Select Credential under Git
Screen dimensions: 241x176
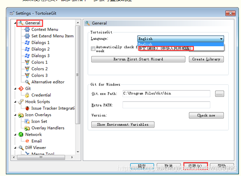click(x=41, y=95)
